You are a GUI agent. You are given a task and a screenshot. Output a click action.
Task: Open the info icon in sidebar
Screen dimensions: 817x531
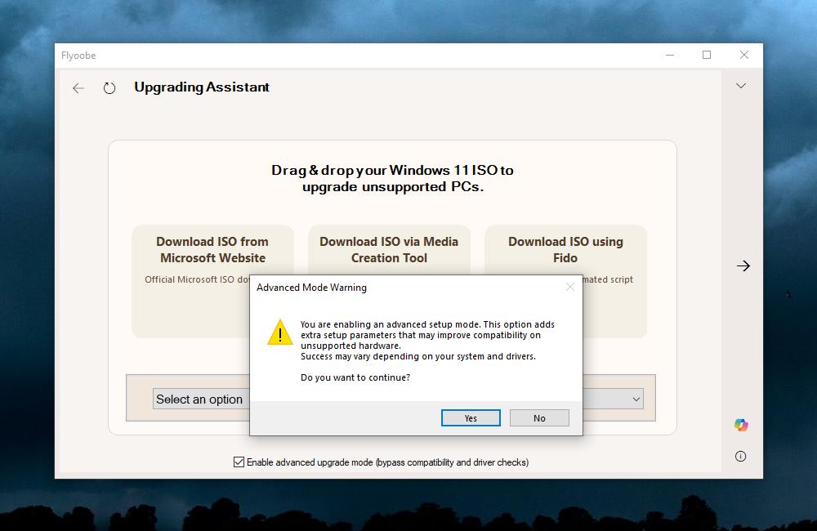(740, 457)
